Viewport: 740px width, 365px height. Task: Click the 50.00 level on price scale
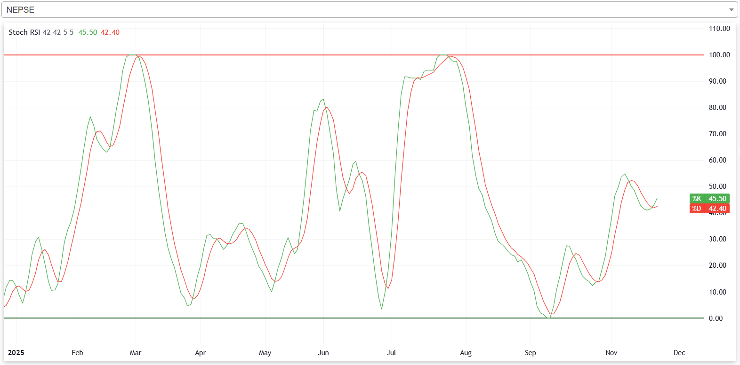pos(717,186)
